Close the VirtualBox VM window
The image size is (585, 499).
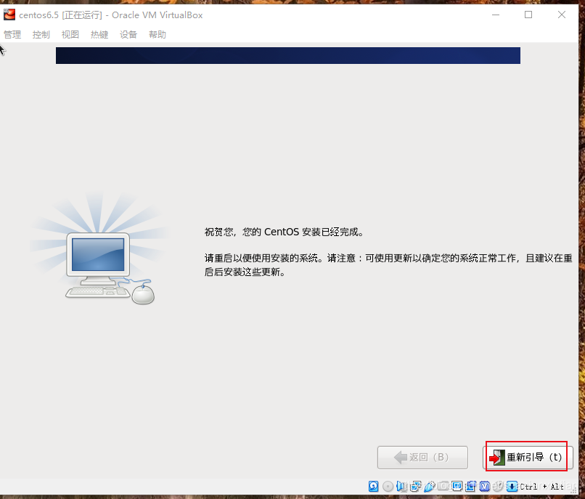[562, 15]
